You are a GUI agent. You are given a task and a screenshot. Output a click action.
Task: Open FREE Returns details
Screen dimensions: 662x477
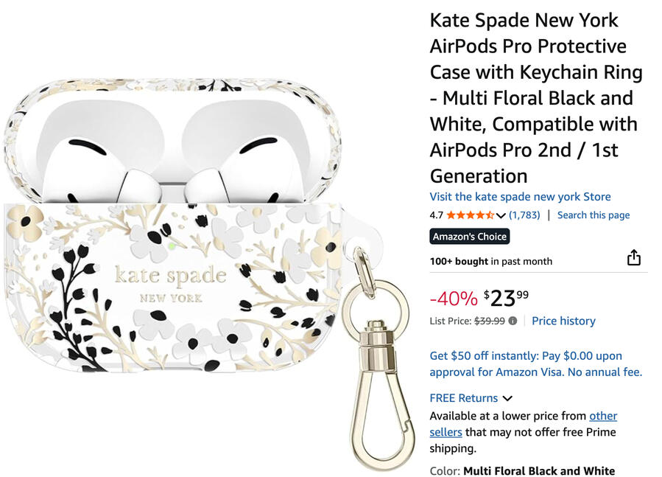click(464, 398)
